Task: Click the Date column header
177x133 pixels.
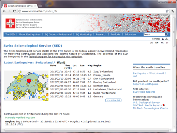Action: point(53,66)
